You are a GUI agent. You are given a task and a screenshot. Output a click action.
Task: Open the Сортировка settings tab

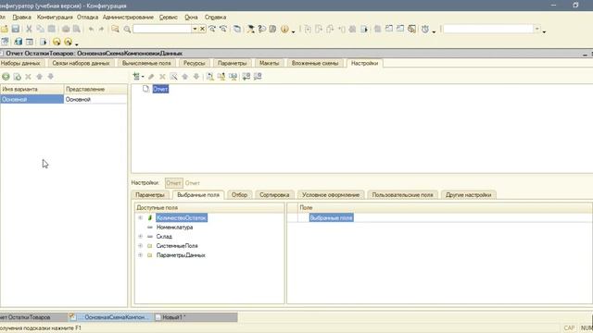(x=274, y=195)
